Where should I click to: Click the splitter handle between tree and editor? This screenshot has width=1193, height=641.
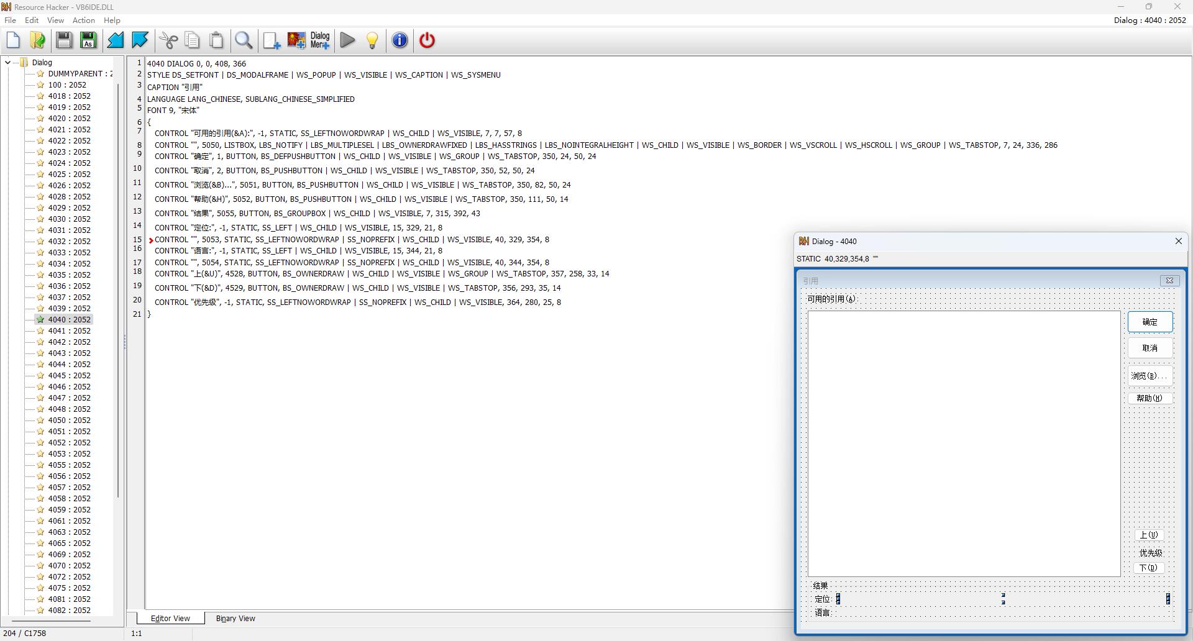click(x=124, y=342)
